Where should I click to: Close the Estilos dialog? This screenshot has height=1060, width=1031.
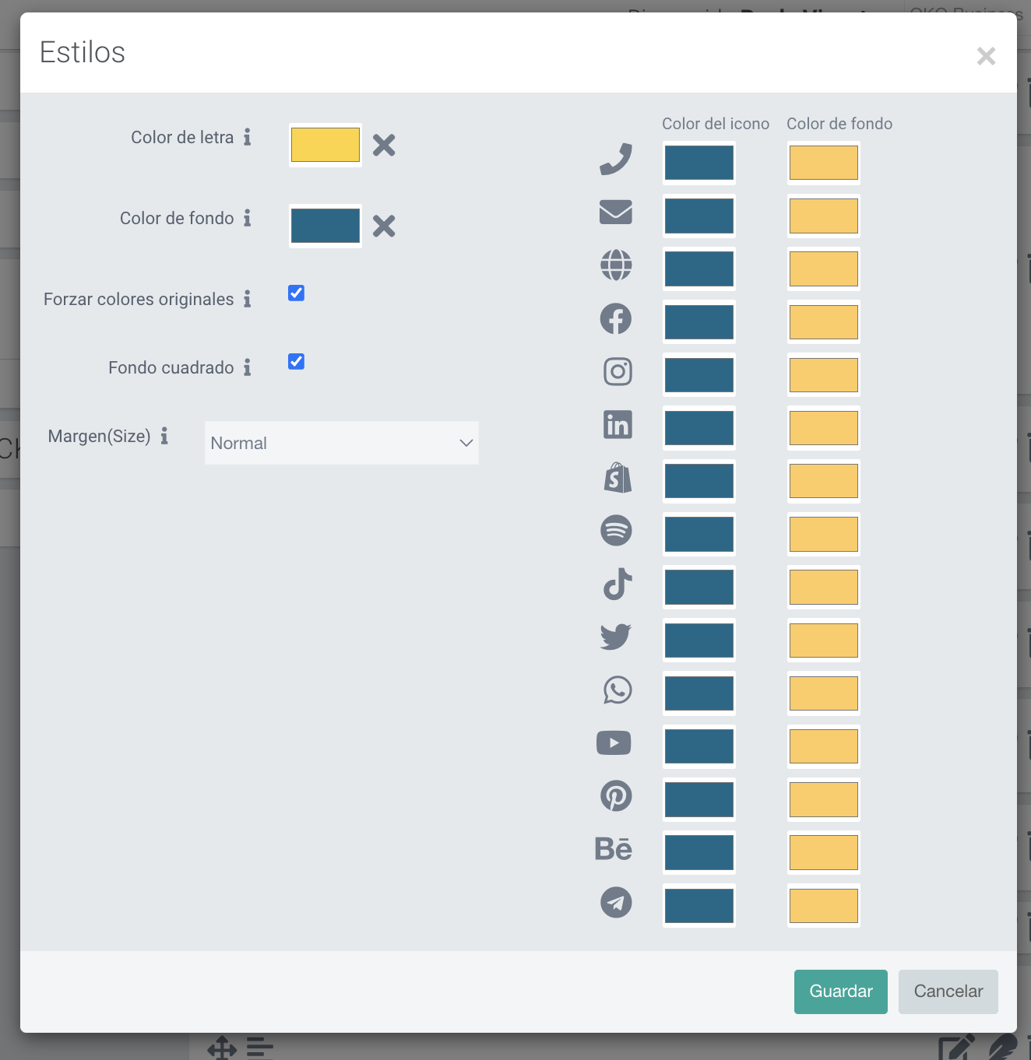pos(986,56)
